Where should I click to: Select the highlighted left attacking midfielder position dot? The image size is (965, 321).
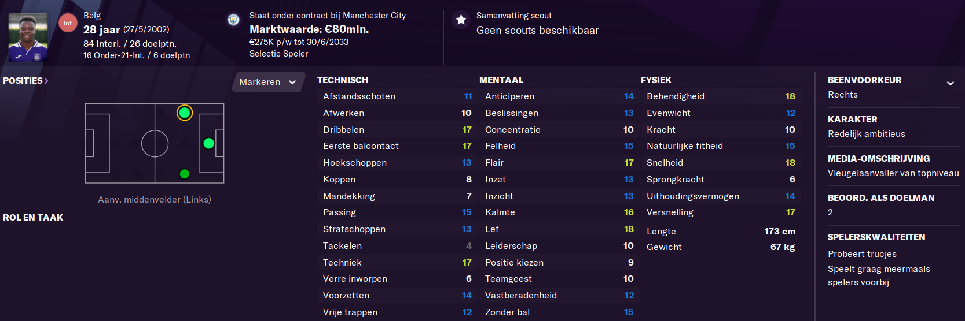(x=185, y=113)
